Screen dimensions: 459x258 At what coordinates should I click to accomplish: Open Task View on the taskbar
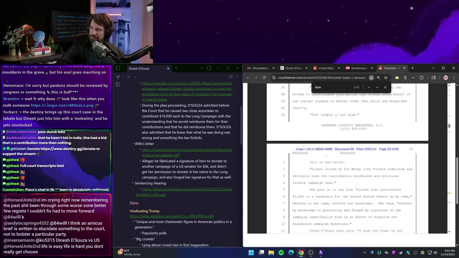pyautogui.click(x=261, y=253)
